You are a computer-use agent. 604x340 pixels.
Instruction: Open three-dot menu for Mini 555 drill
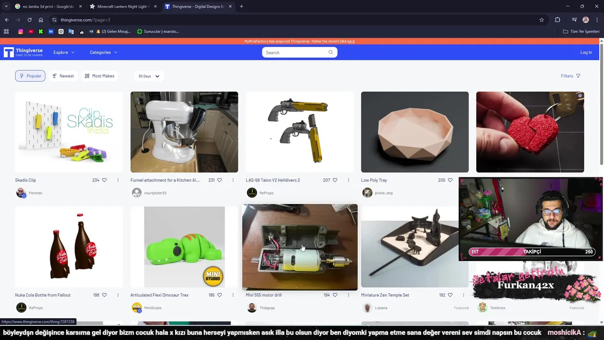349,295
